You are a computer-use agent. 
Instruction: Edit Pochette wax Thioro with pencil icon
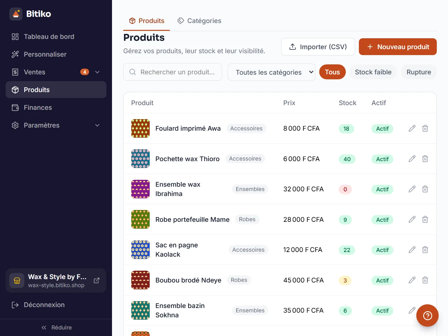coord(412,159)
